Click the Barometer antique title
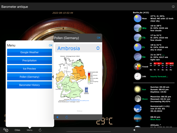Viewport: 177px width, 133px height. [x=15, y=7]
